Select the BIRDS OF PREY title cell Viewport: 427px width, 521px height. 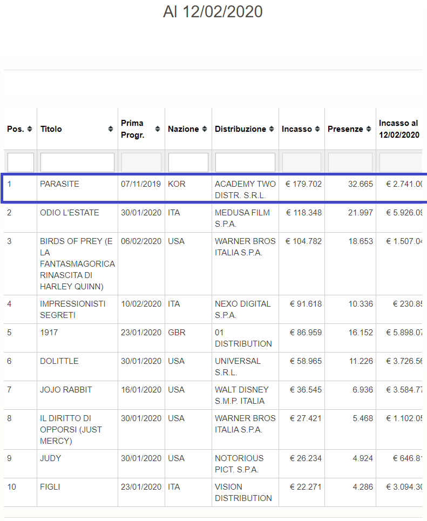pos(77,264)
